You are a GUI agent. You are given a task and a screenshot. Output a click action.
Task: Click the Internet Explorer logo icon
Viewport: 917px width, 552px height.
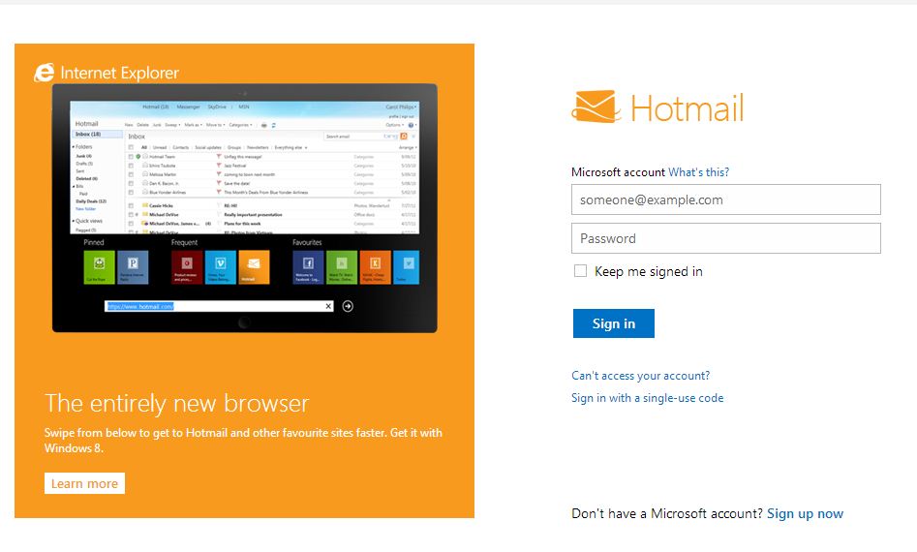(x=44, y=73)
